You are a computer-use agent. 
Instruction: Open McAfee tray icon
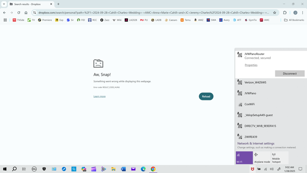pos(253,169)
